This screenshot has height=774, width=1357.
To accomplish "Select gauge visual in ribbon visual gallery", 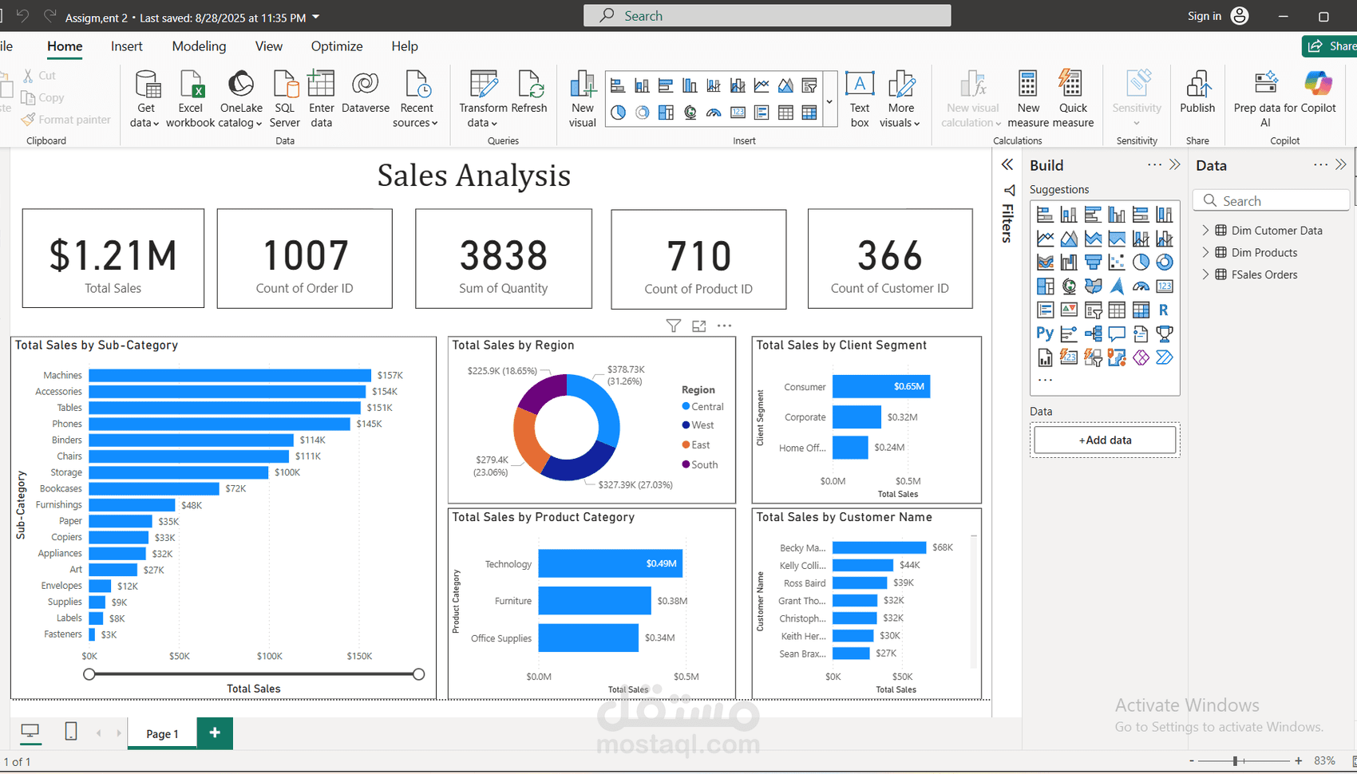I will (714, 113).
